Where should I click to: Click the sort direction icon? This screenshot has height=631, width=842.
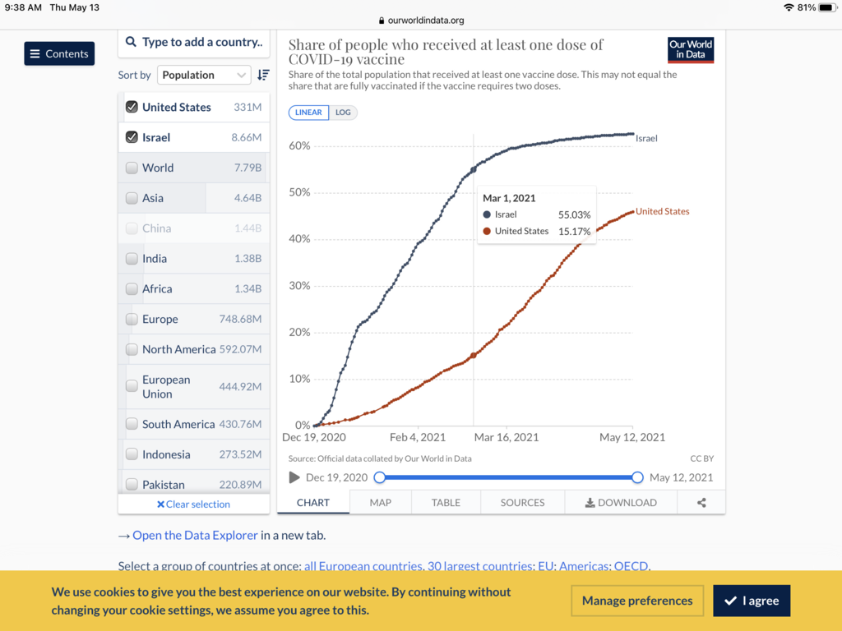tap(263, 75)
